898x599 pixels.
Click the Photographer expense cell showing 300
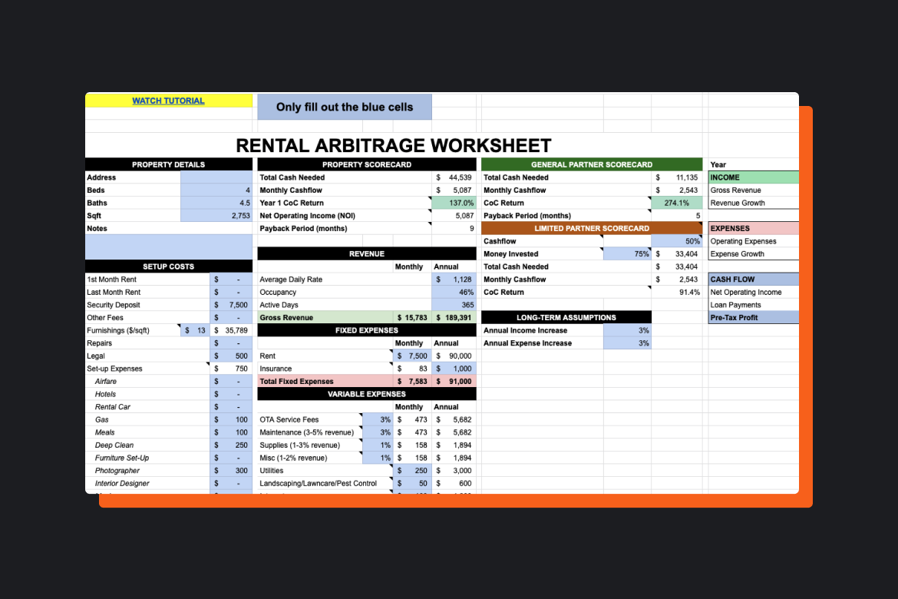click(x=231, y=470)
